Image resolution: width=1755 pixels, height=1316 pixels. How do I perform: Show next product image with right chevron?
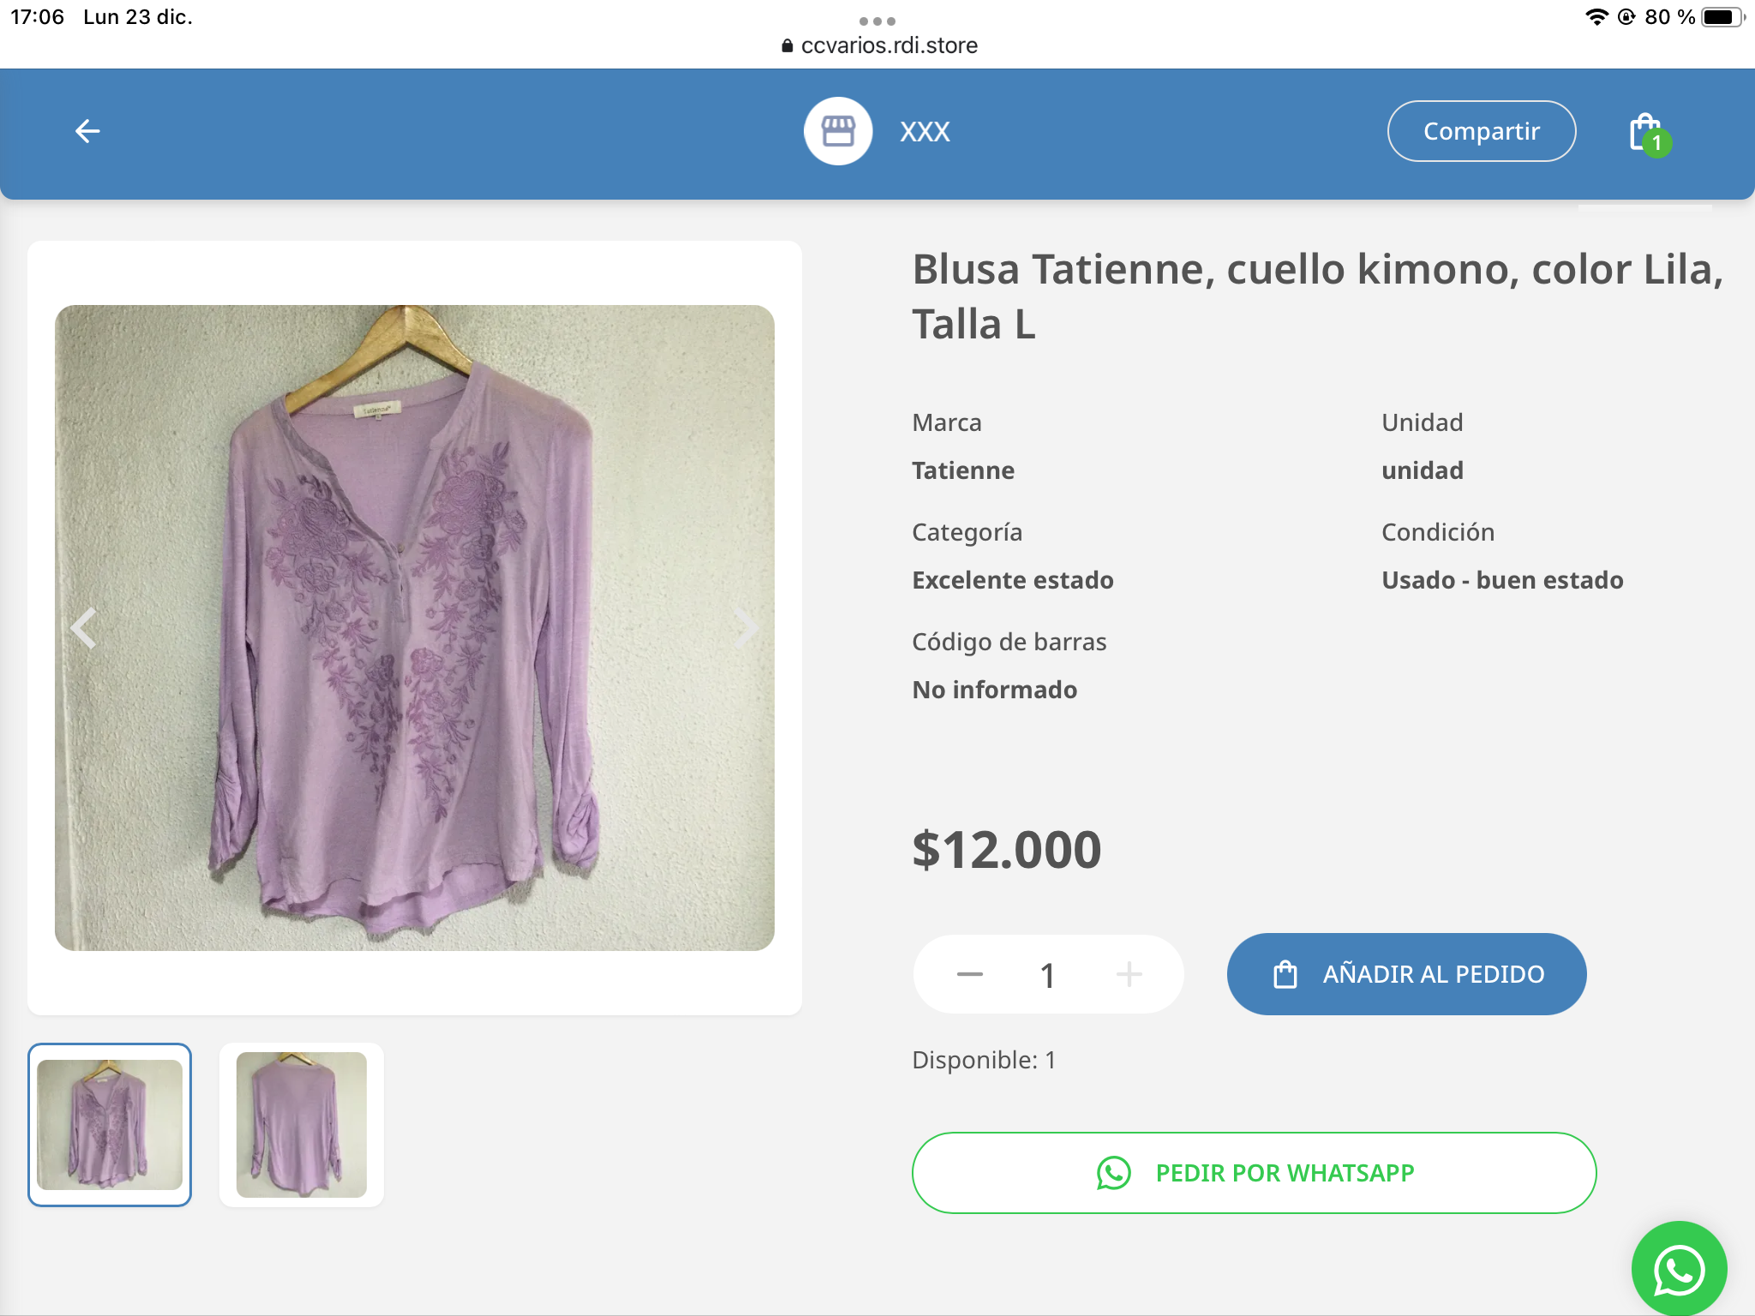746,628
